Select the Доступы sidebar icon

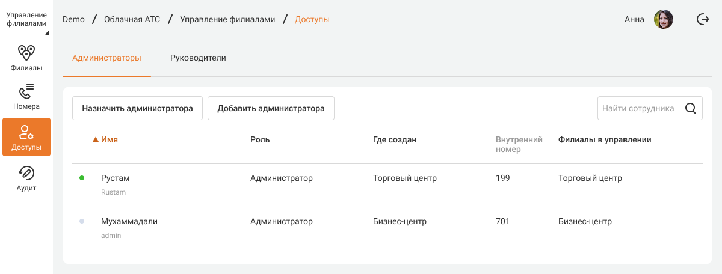26,132
